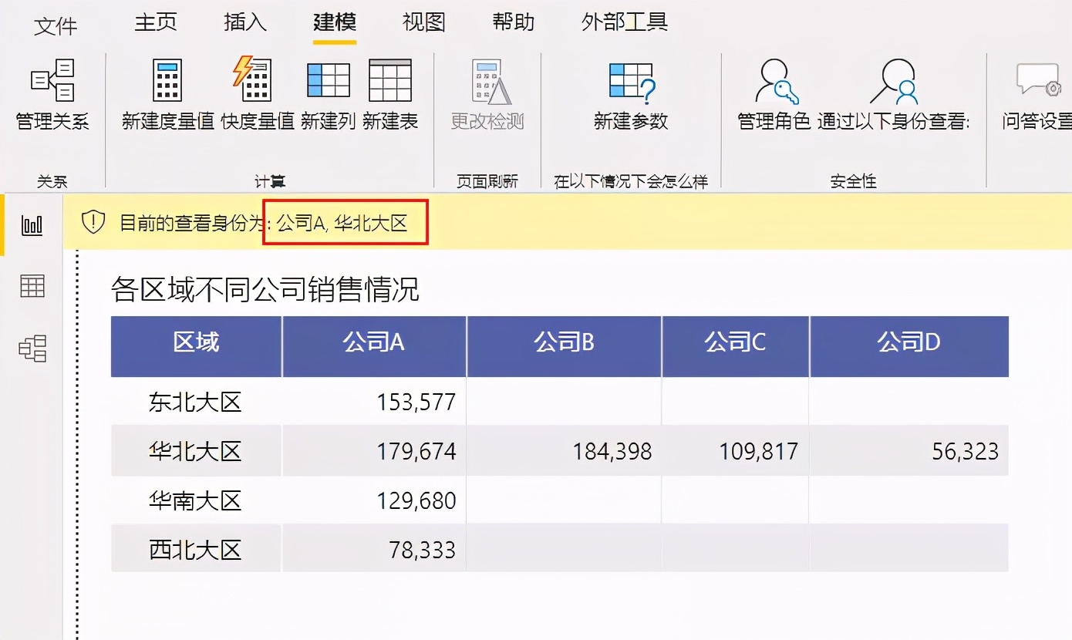The height and width of the screenshot is (640, 1072).
Task: Open the 帮助 tab
Action: (514, 22)
